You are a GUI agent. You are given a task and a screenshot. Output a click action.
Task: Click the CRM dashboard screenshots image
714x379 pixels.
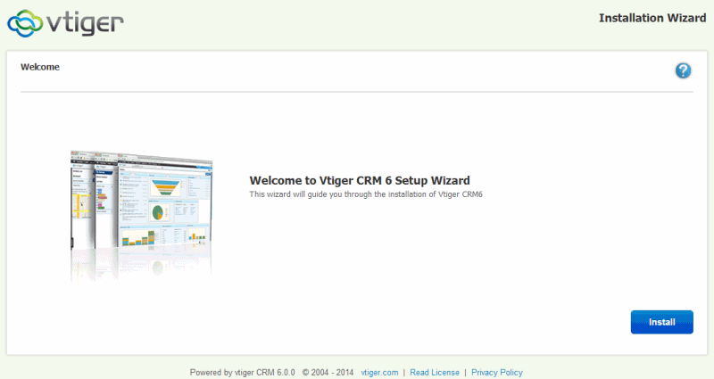point(142,215)
